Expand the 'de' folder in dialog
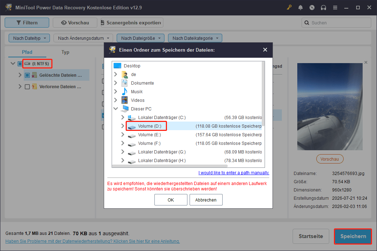The image size is (377, 251). 116,74
